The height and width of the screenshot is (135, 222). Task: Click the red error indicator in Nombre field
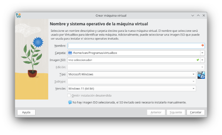[203, 45]
